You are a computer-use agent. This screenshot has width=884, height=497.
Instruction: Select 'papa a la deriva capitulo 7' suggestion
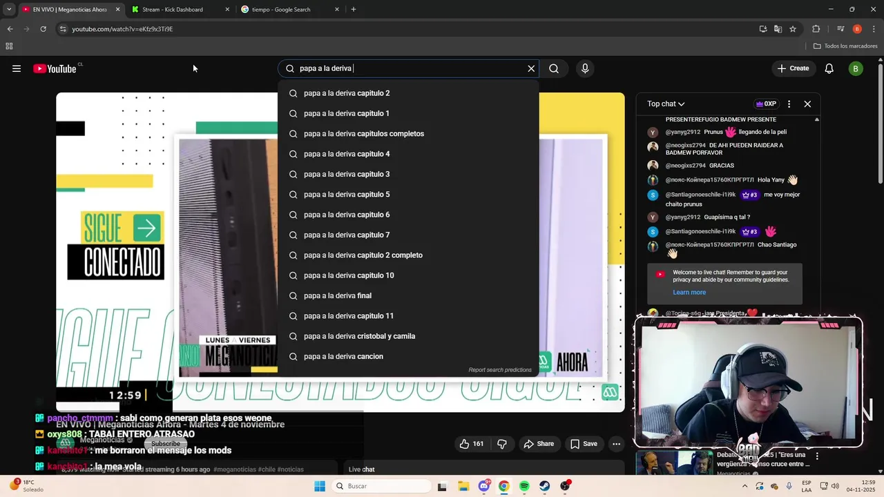click(408, 235)
